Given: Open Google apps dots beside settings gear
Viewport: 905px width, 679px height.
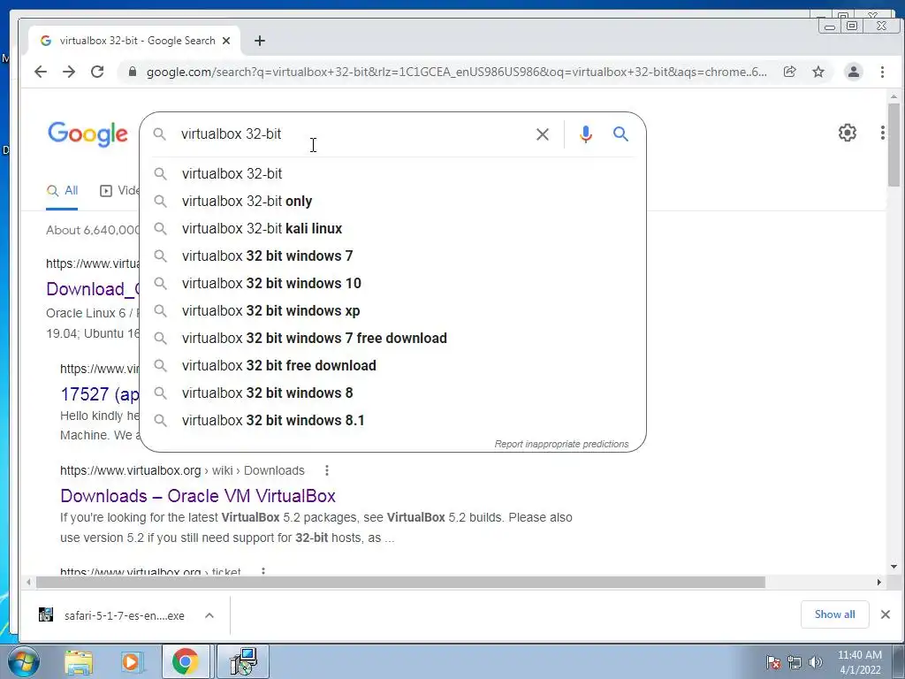Looking at the screenshot, I should (883, 133).
